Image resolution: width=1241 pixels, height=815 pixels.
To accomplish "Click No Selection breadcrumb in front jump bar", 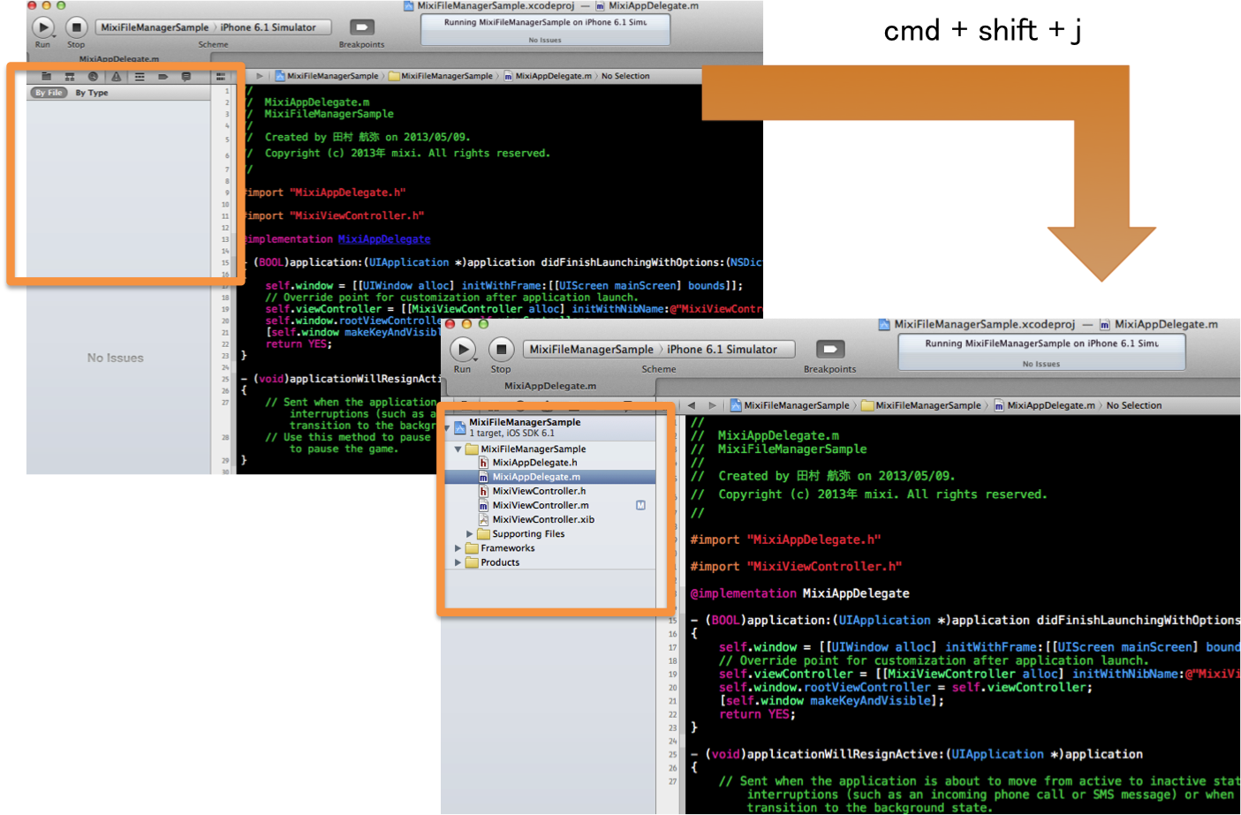I will (1134, 405).
